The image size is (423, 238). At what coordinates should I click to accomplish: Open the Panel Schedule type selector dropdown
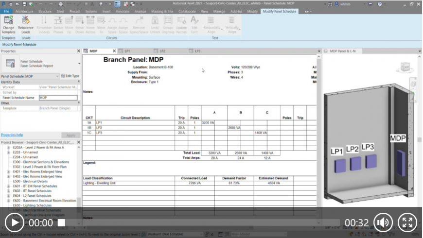tap(79, 64)
